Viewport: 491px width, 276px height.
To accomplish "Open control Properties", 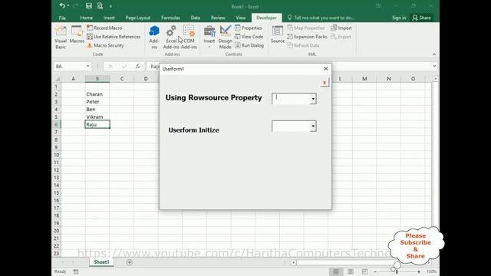I will 249,28.
